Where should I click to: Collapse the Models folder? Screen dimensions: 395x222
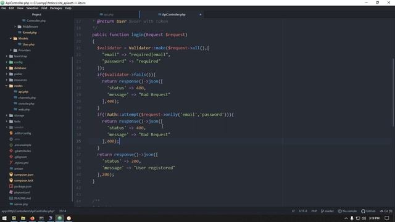point(11,38)
